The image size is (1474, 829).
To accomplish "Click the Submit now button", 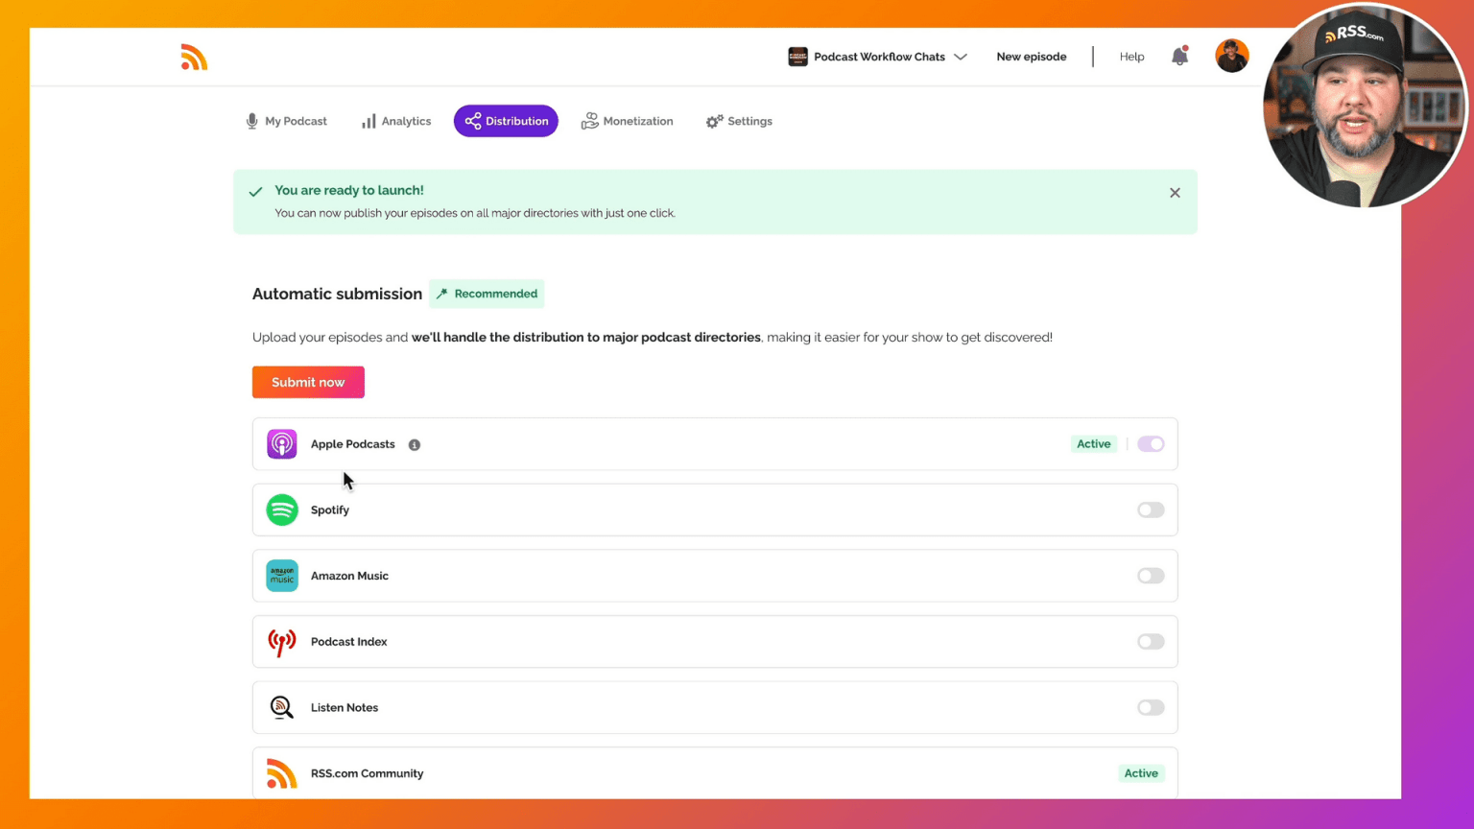I will (308, 382).
